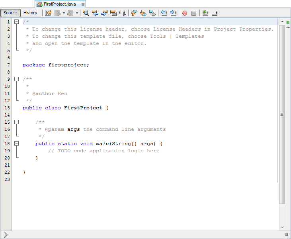Click the gray Stop Macro Recording icon
Viewport: 291px width, 239px height.
pos(194,13)
